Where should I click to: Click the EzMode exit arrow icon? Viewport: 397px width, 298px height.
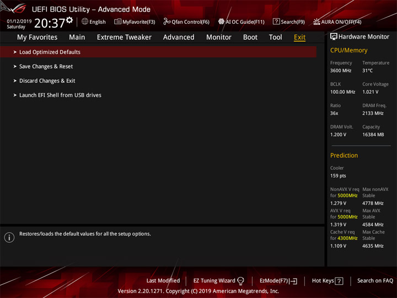pyautogui.click(x=293, y=281)
